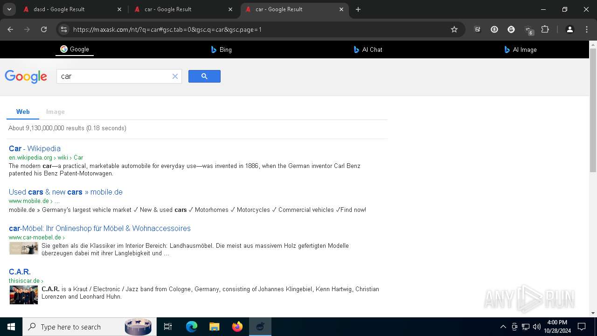
Task: Click the blue search magnifier button
Action: [x=204, y=76]
